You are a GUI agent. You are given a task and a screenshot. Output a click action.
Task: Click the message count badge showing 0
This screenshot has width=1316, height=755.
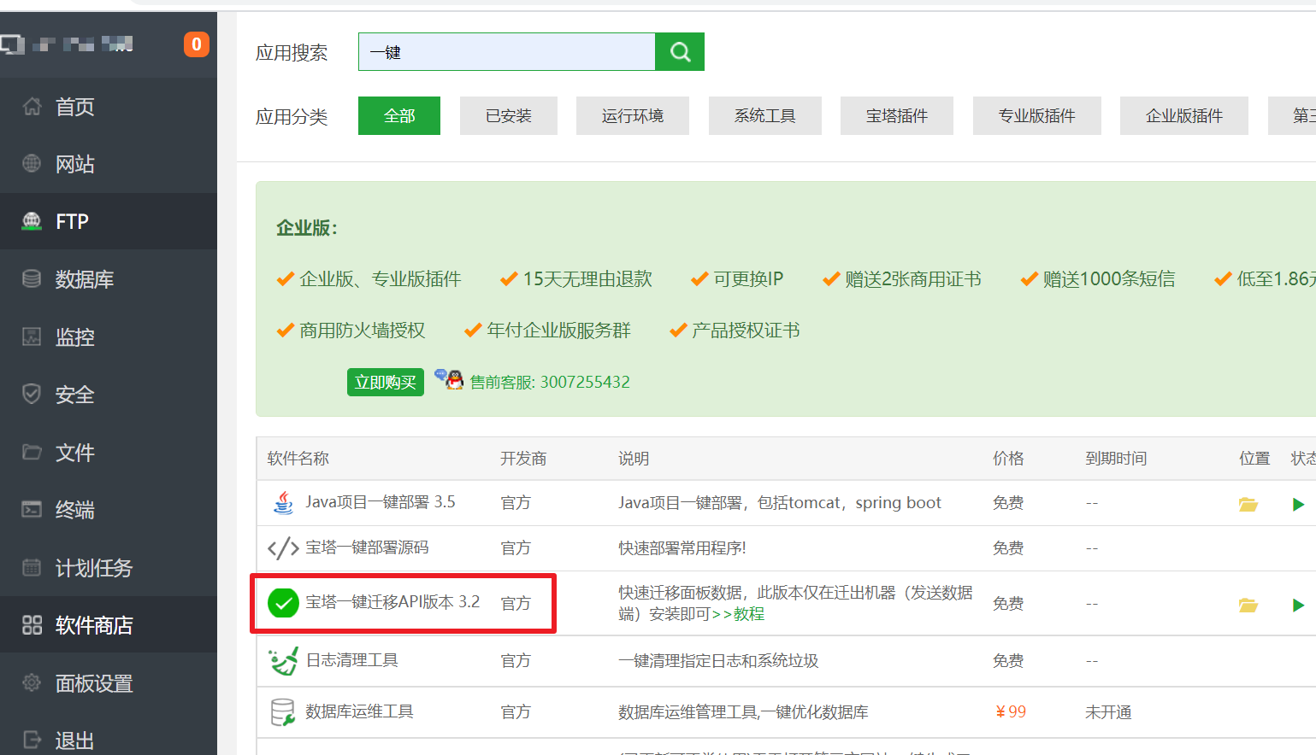pyautogui.click(x=196, y=44)
